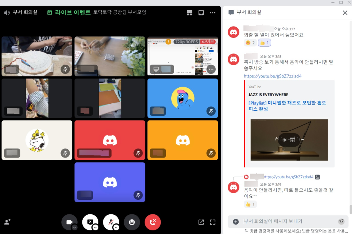The height and width of the screenshot is (234, 352).
Task: Click the stream warning exclamation icon
Action: [x=168, y=42]
